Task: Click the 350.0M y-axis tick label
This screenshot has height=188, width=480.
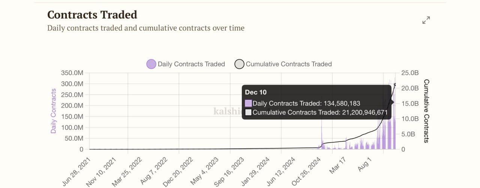Action: coord(72,73)
